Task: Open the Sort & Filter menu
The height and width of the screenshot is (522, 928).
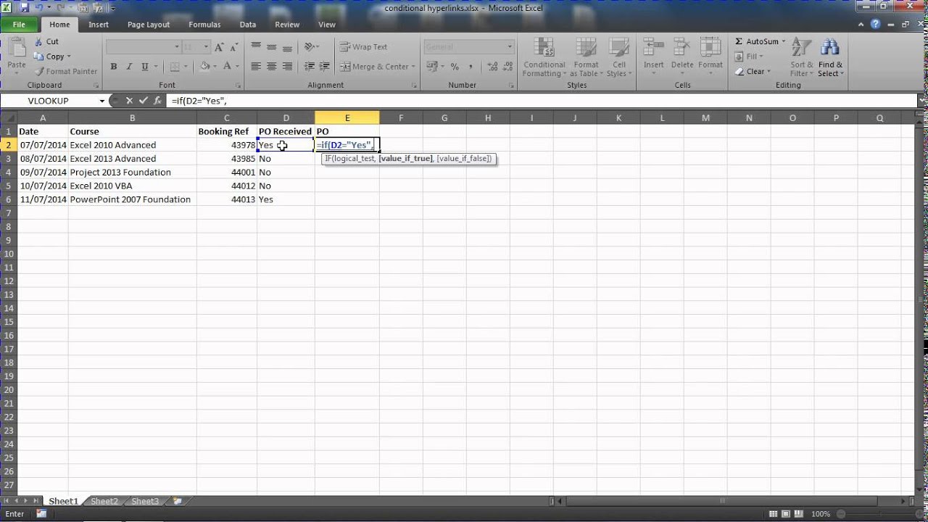Action: tap(801, 57)
